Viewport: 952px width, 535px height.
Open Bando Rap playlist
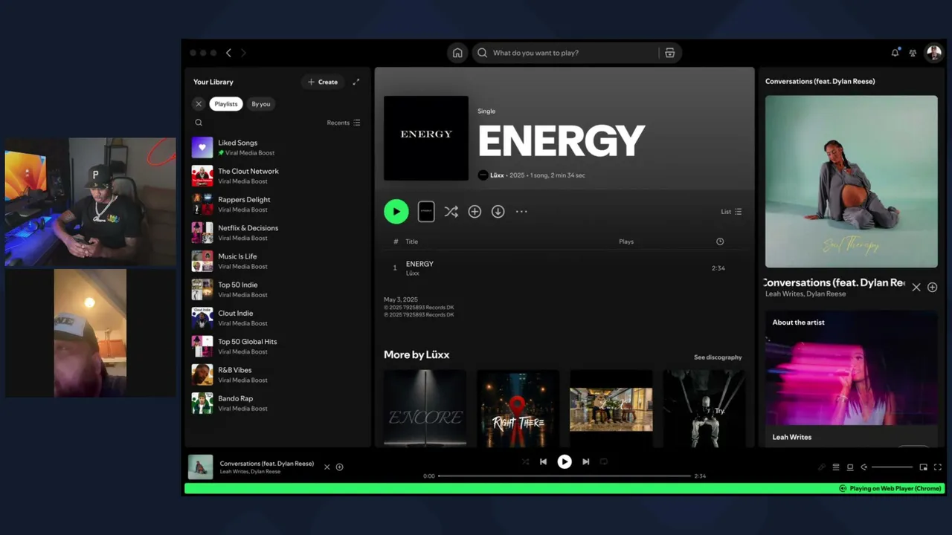[x=277, y=403]
